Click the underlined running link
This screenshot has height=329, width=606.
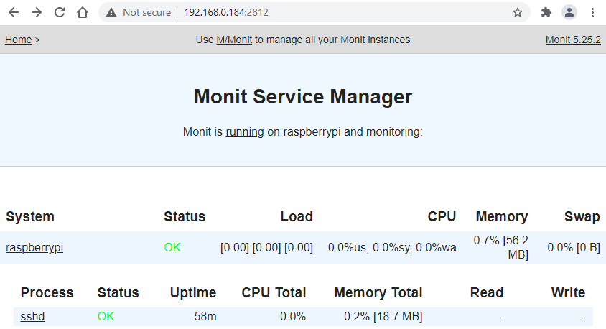point(245,132)
